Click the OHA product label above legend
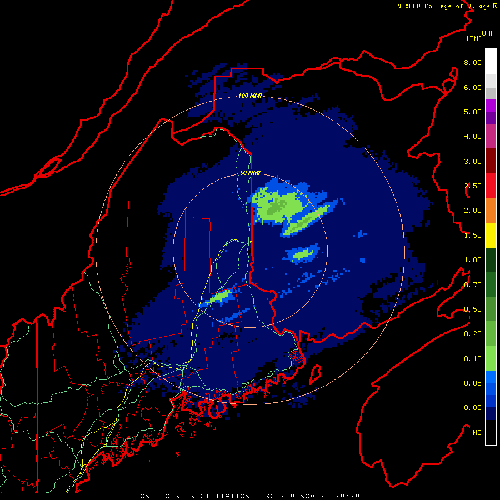This screenshot has width=500, height=500. (x=488, y=33)
